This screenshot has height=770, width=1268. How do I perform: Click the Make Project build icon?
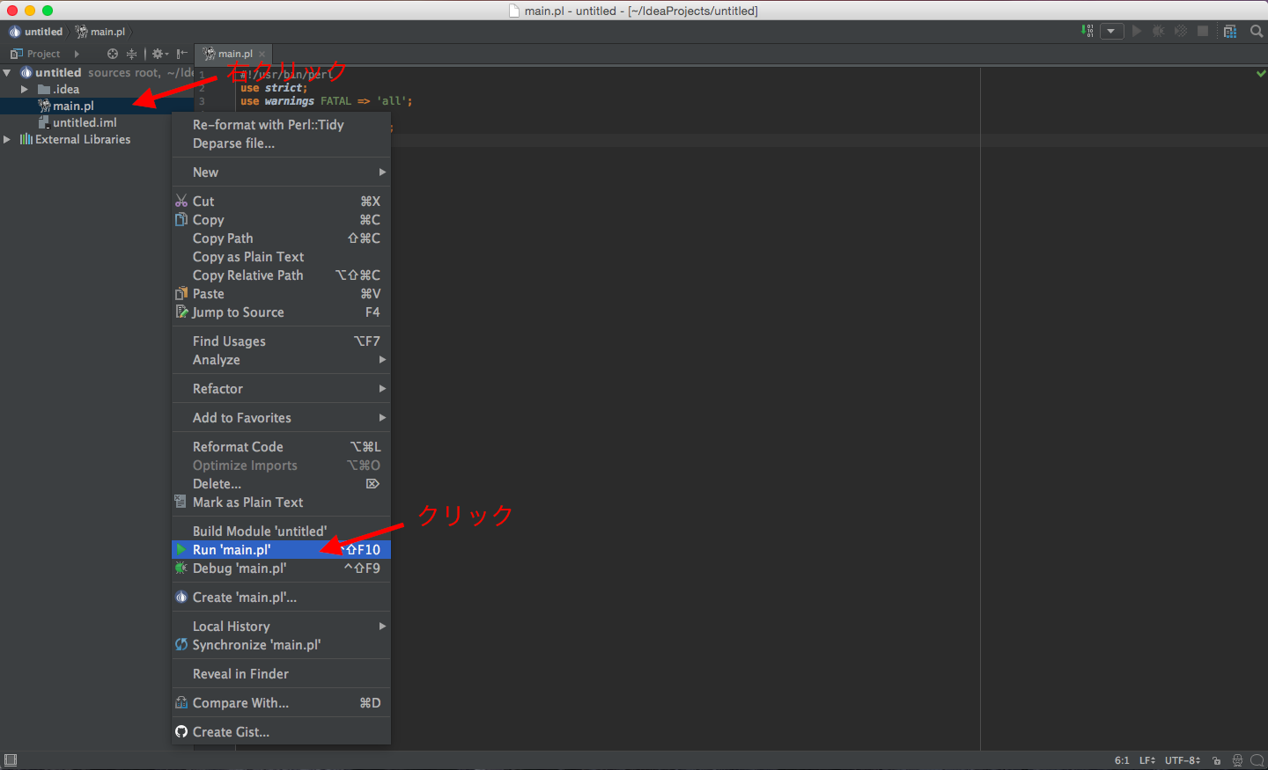point(1087,31)
